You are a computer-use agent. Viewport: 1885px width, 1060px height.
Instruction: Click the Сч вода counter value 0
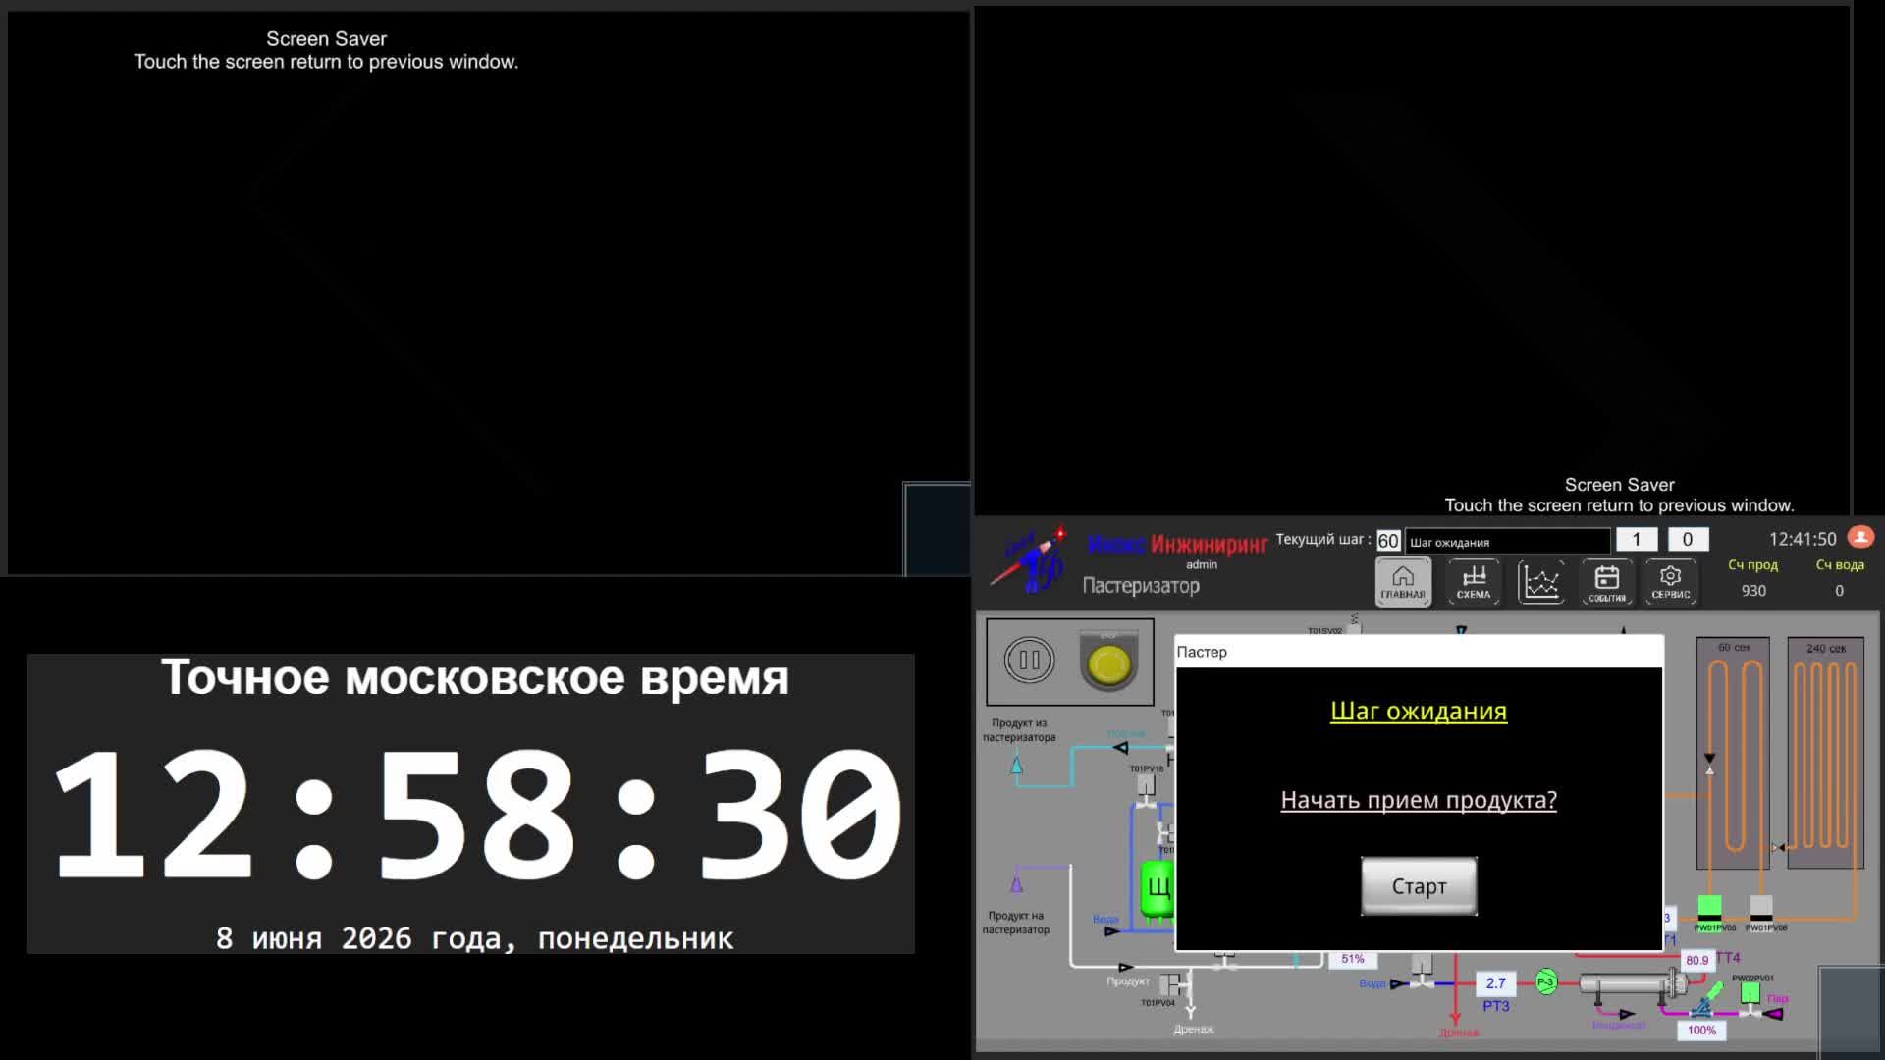click(x=1839, y=590)
